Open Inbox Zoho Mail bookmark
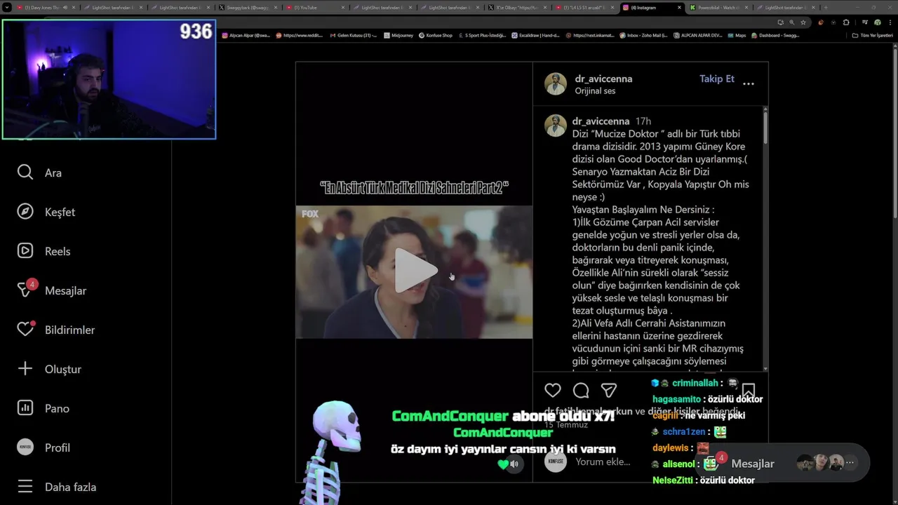Image resolution: width=898 pixels, height=505 pixels. coord(644,35)
